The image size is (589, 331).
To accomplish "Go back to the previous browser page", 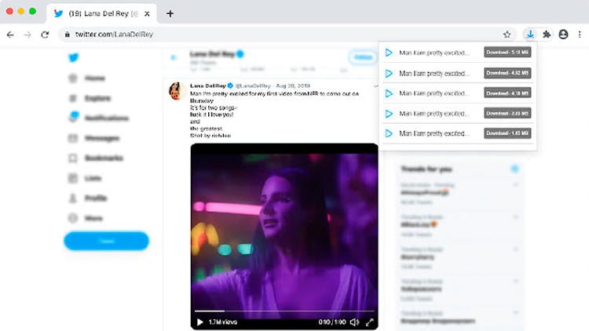I will [10, 35].
